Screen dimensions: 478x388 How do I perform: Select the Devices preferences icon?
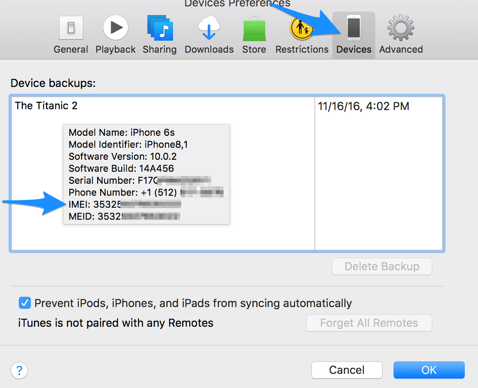click(x=353, y=27)
